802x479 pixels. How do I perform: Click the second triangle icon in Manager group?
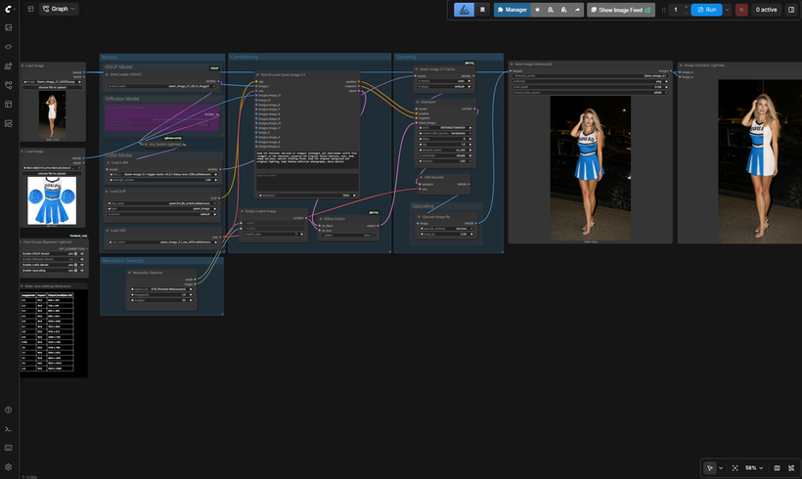tap(563, 10)
